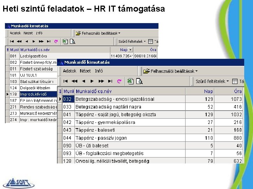Click table layout icon in back window toolbar
The image size is (253, 189).
tap(150, 41)
